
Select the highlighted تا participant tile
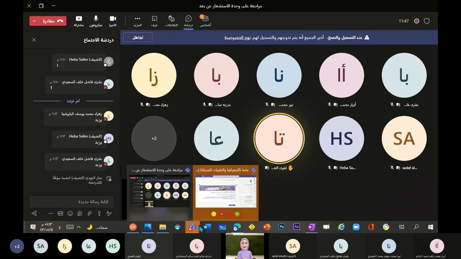click(279, 138)
